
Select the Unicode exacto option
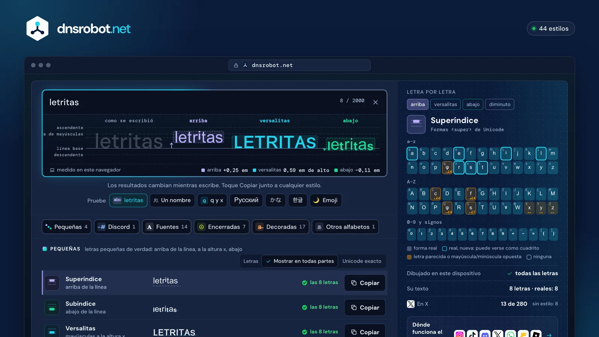click(362, 261)
